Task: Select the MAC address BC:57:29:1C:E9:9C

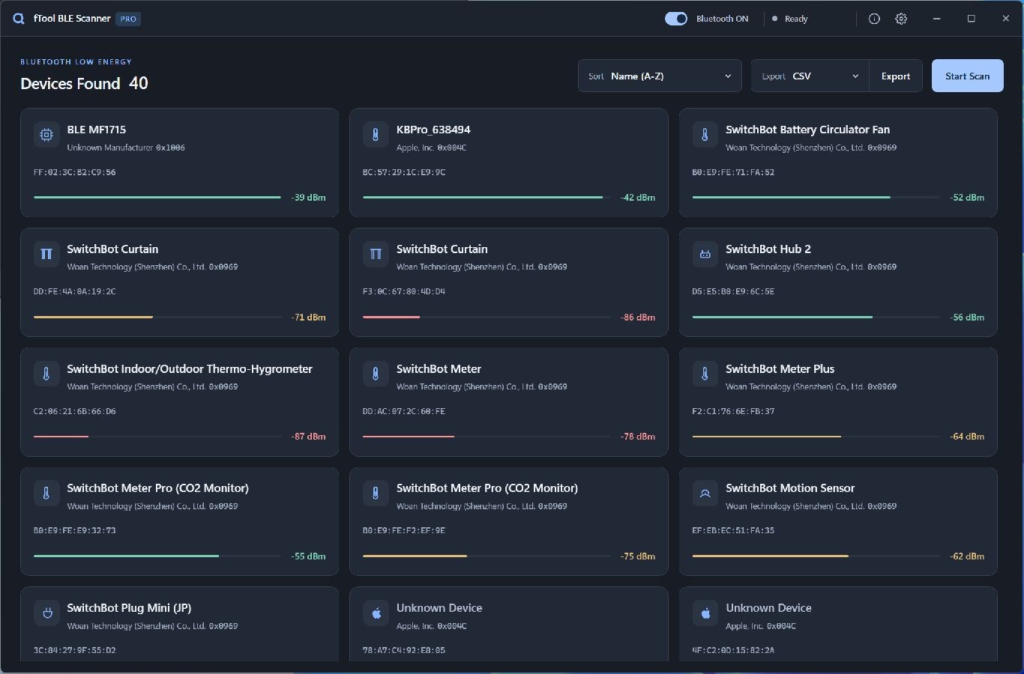Action: click(x=404, y=172)
